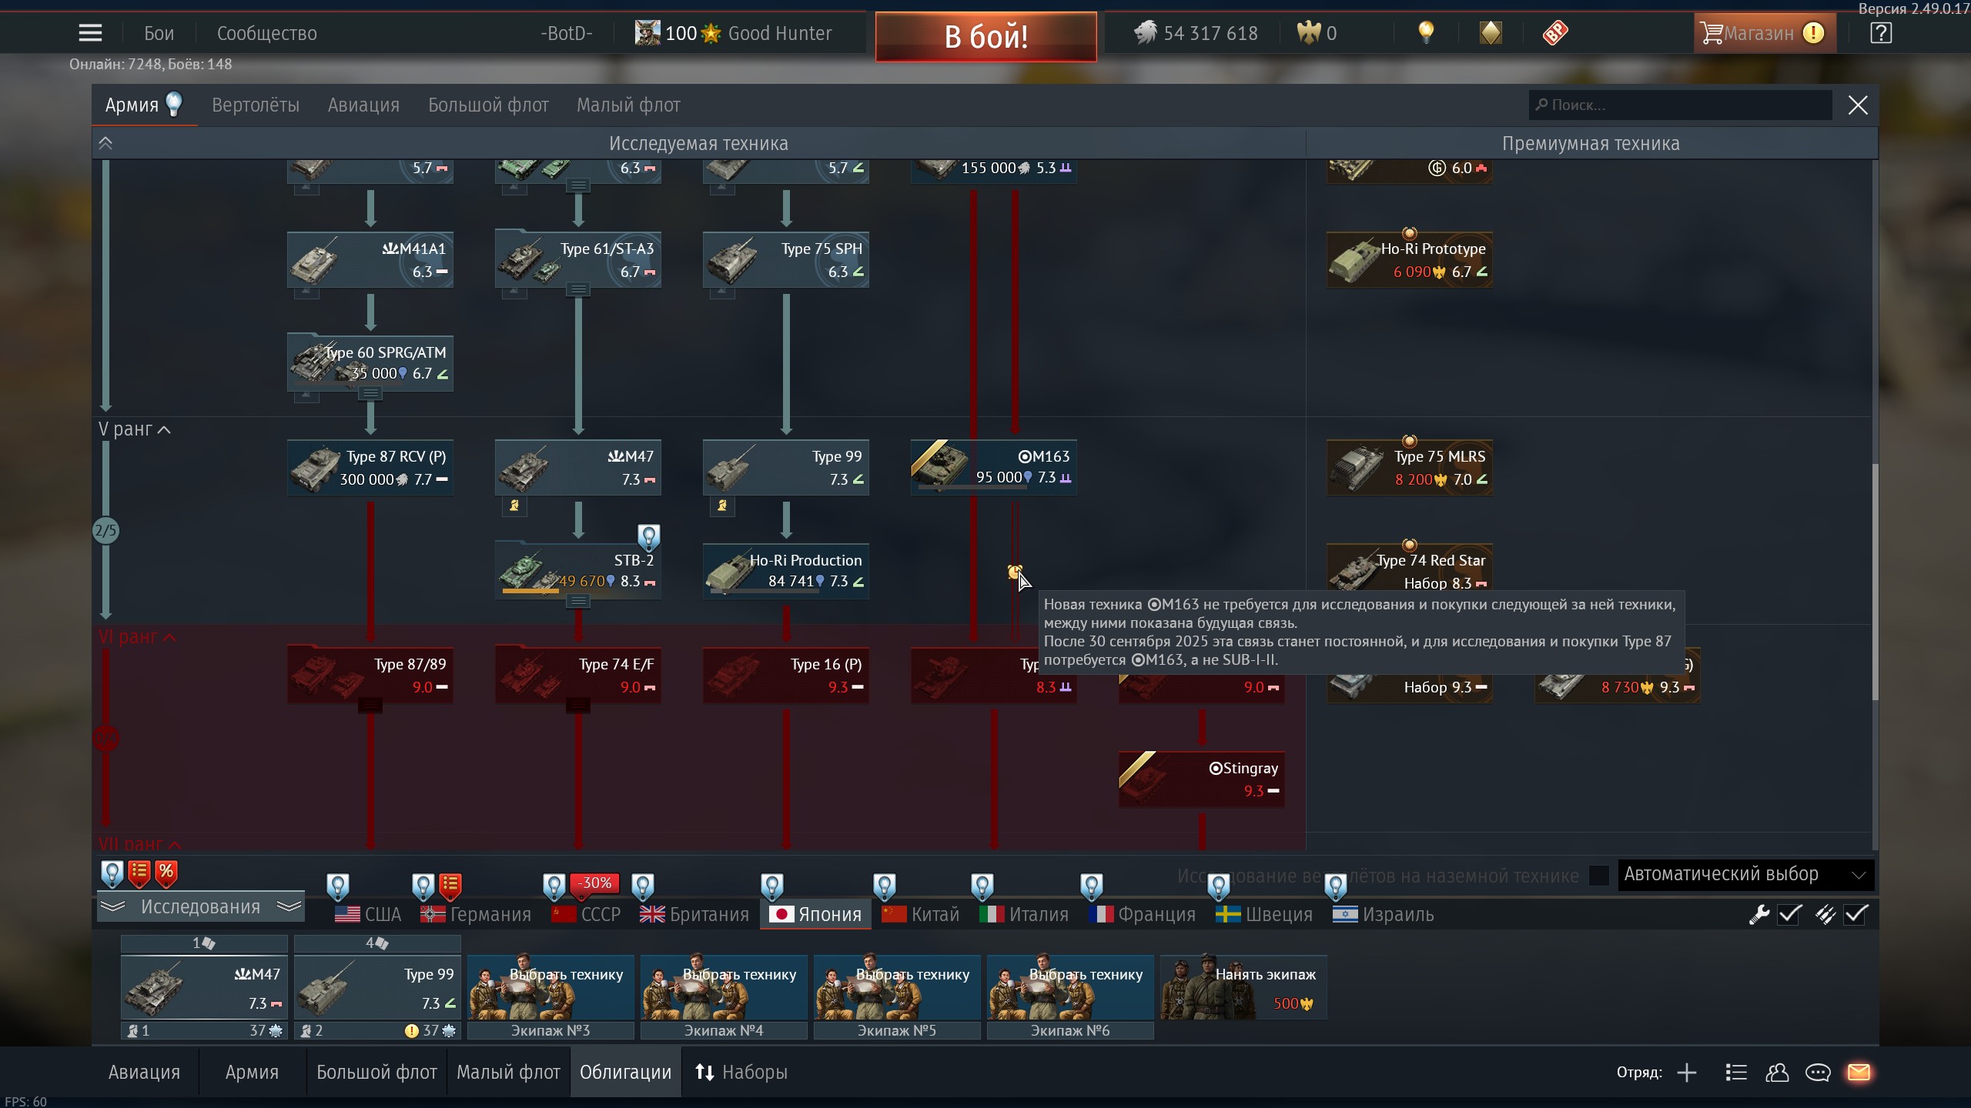Viewport: 1971px width, 1108px height.
Task: Open the Сообщество menu
Action: pyautogui.click(x=266, y=33)
